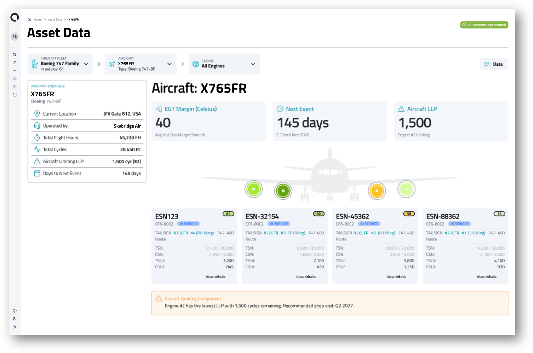Go to Asset Data breadcrumb
533x353 pixels.
point(55,19)
